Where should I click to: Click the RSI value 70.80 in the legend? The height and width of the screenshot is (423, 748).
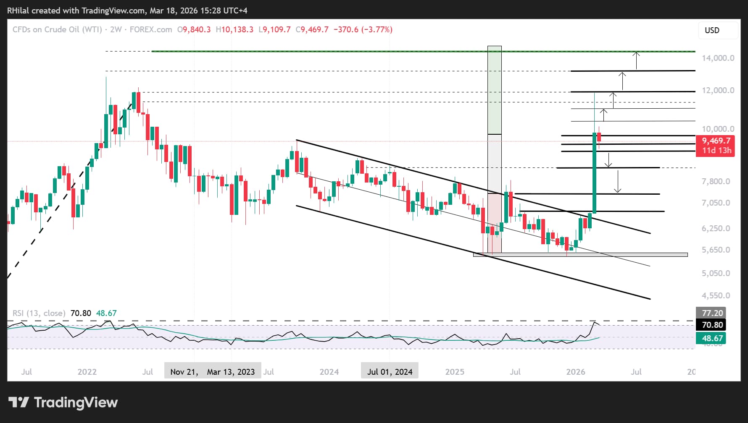click(81, 313)
